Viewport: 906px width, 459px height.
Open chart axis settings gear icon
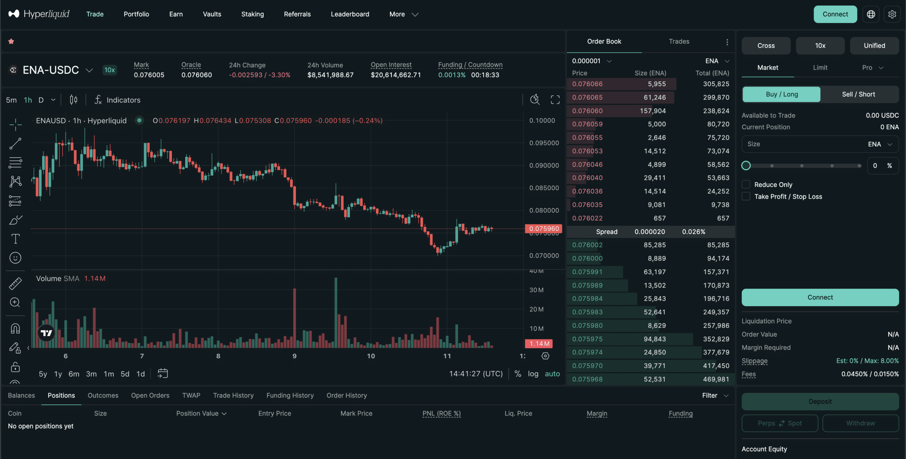tap(545, 356)
